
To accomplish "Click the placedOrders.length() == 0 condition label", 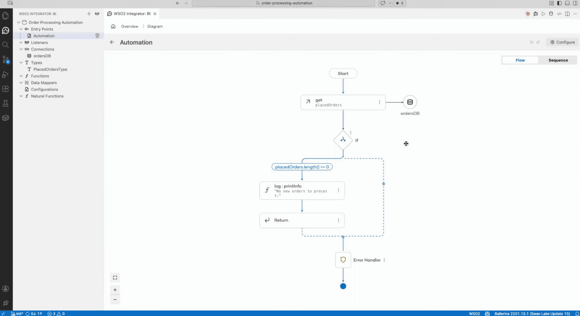I will click(x=302, y=167).
